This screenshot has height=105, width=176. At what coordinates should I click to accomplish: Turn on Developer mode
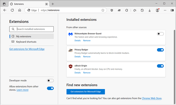(x=50, y=81)
